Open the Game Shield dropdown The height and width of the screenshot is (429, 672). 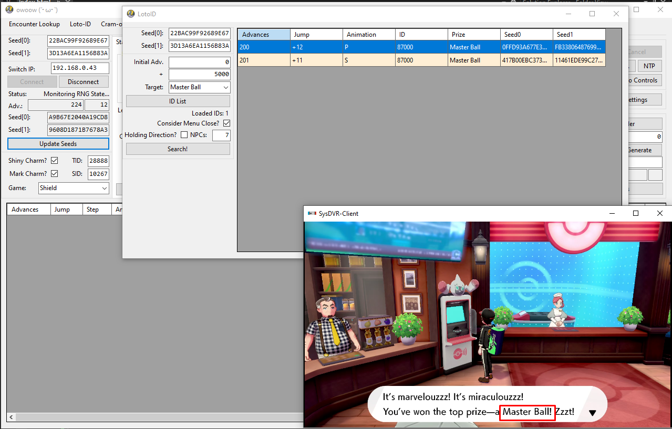tap(74, 188)
